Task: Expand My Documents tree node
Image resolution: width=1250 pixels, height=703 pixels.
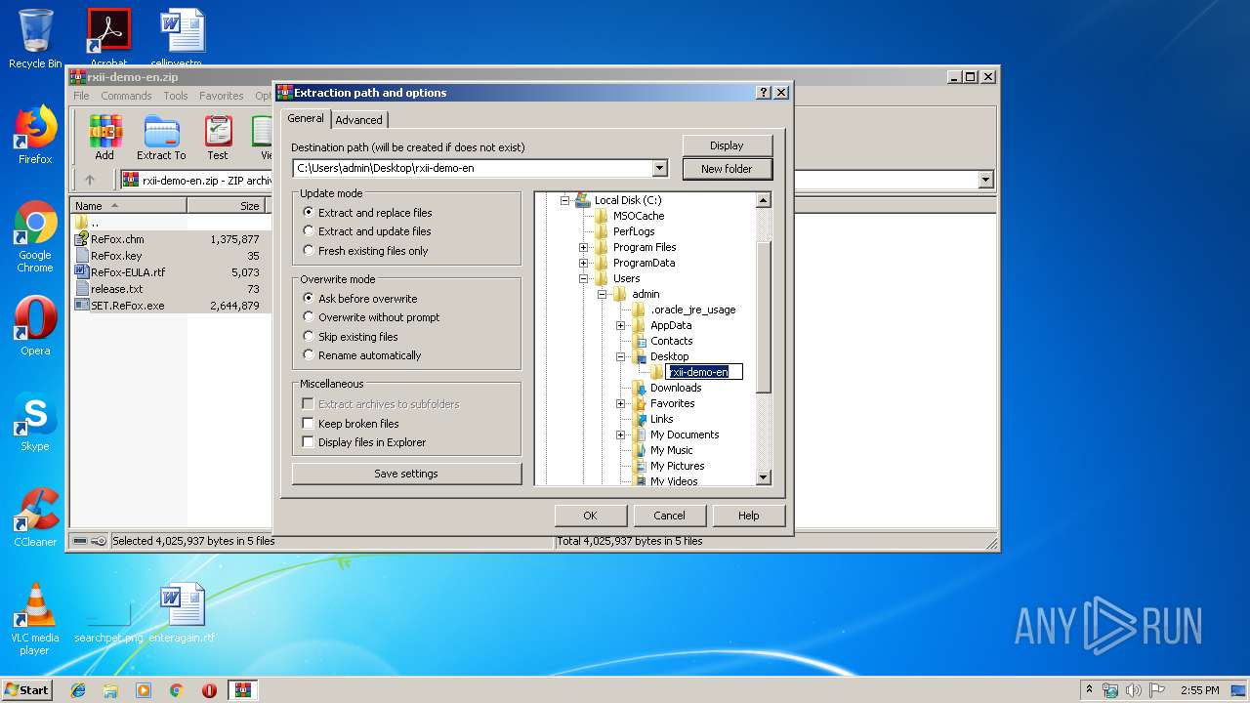Action: pos(620,434)
